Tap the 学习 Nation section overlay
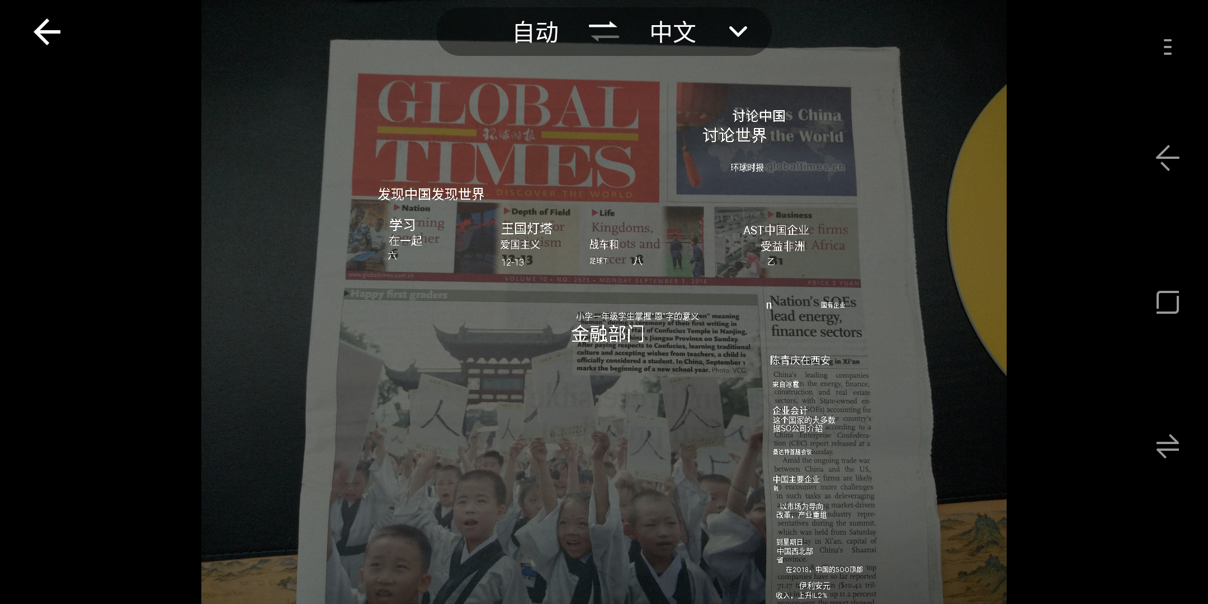 point(402,225)
